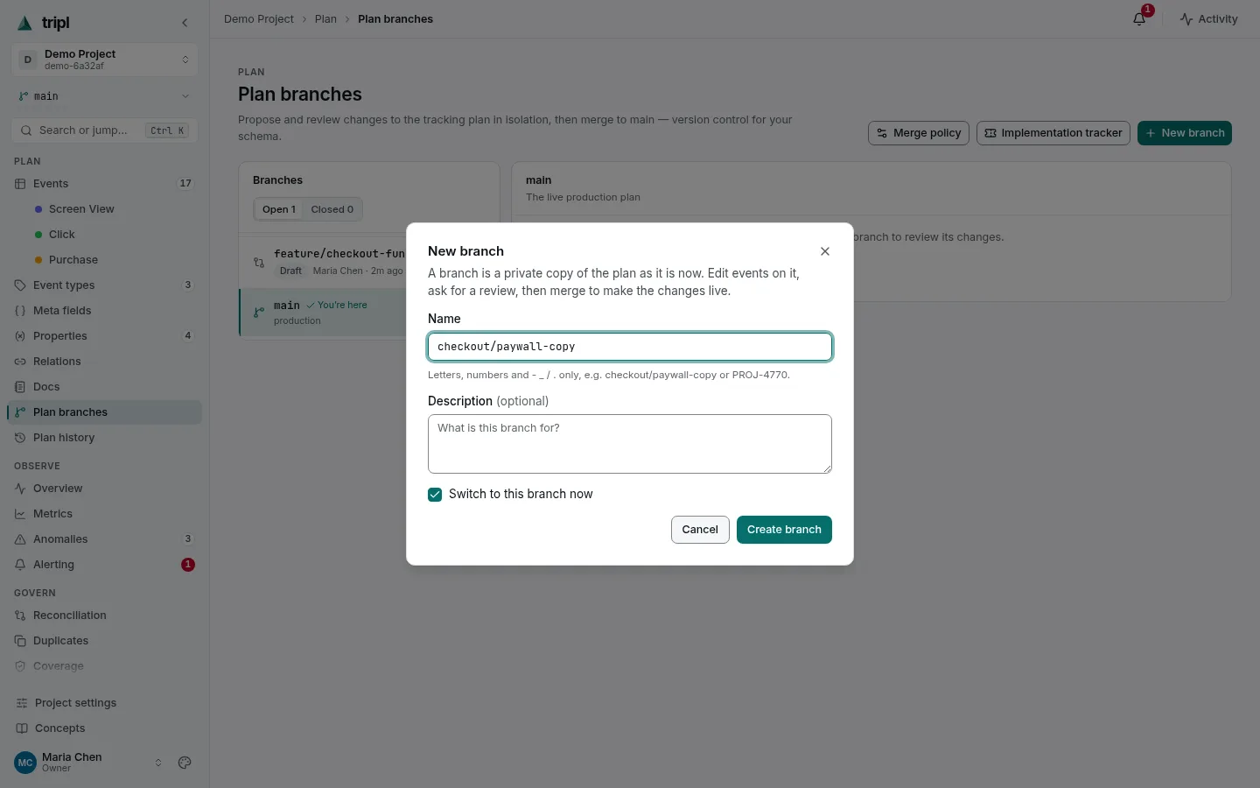1260x788 pixels.
Task: Collapse the sidebar with the chevron icon
Action: pyautogui.click(x=185, y=23)
